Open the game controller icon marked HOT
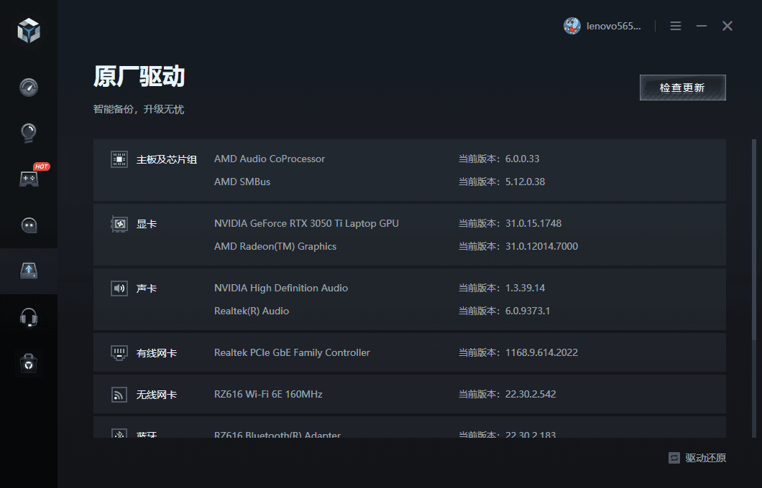The image size is (762, 488). click(29, 179)
